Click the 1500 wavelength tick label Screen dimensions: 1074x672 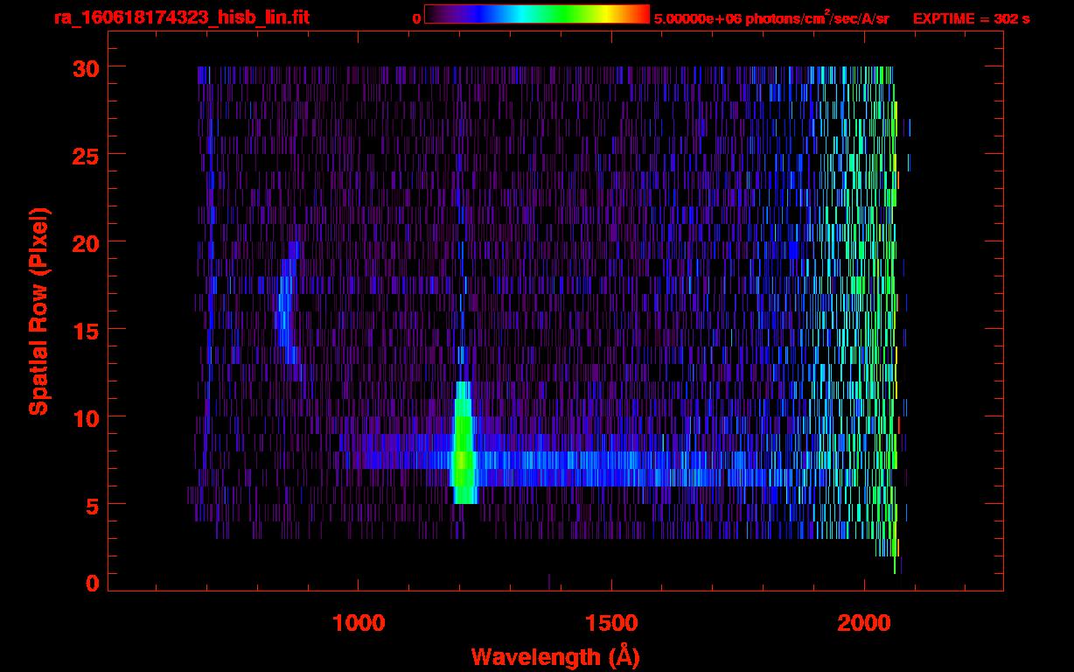[x=611, y=623]
